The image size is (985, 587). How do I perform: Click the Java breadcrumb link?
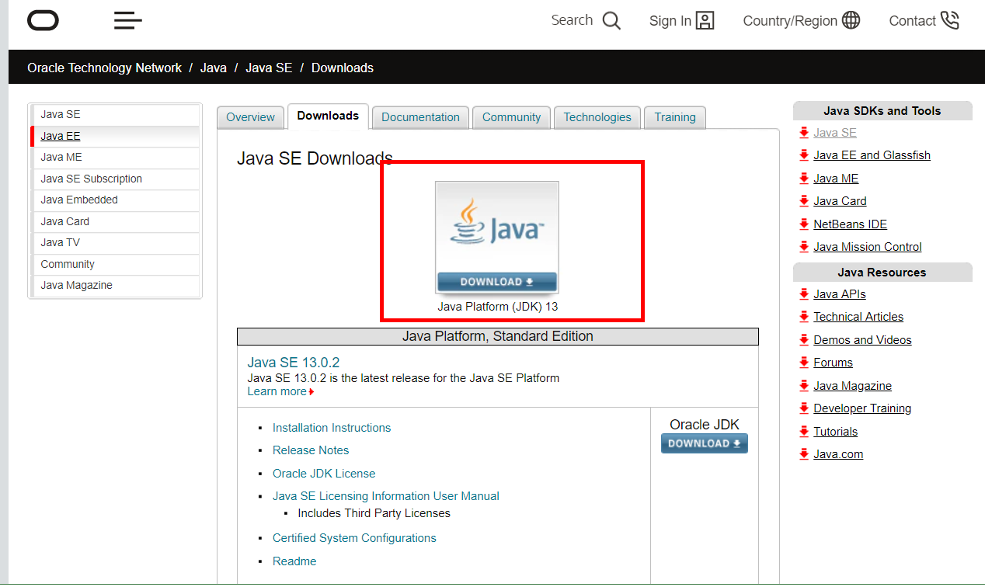tap(214, 68)
